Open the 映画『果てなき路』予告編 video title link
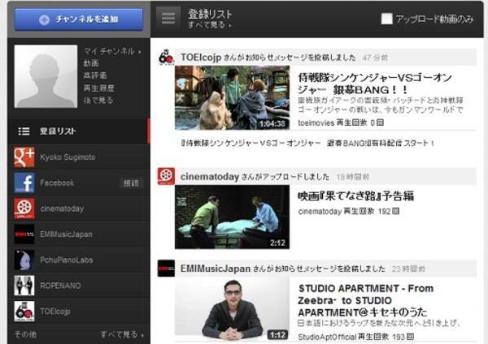The image size is (488, 344). point(356,196)
